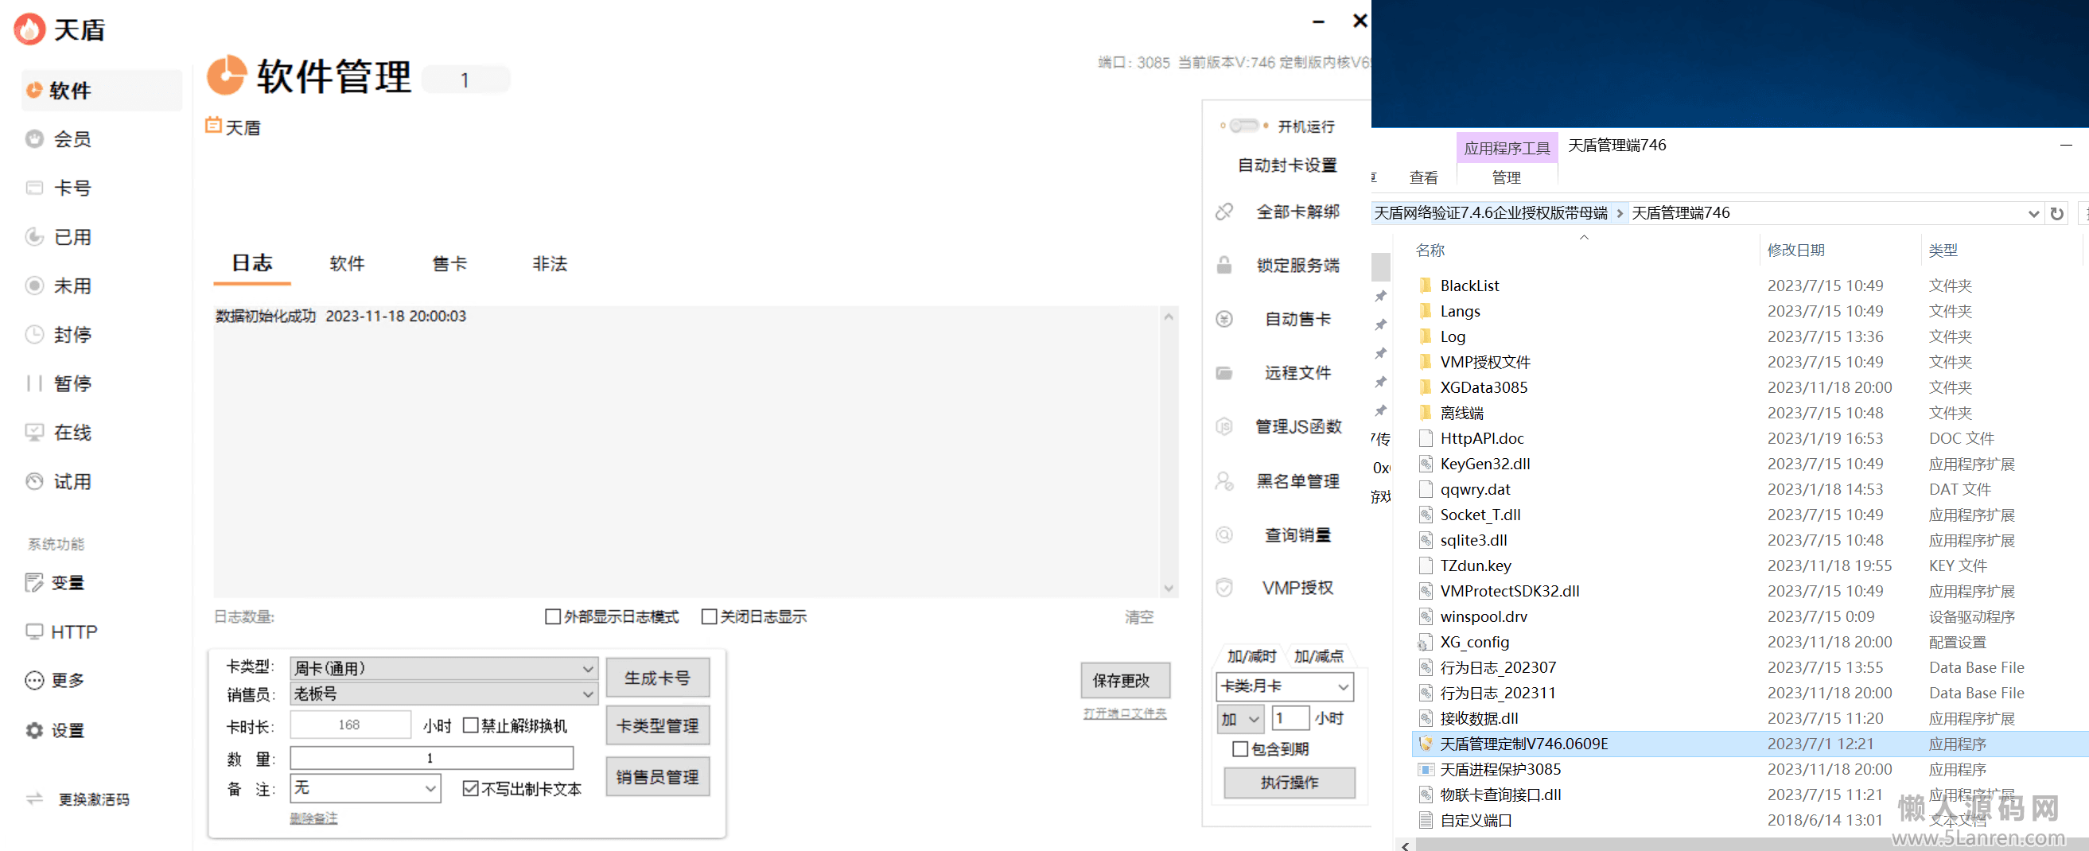2089x851 pixels.
Task: Click the 锁定服务端 lock icon
Action: click(1223, 266)
